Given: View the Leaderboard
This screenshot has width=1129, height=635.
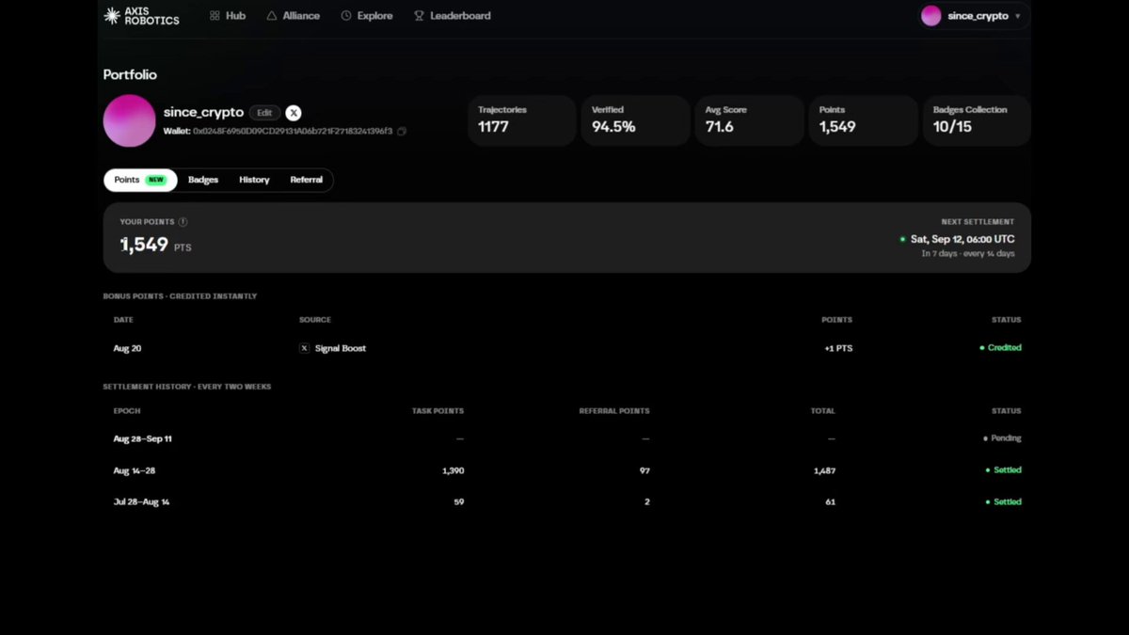Looking at the screenshot, I should (453, 16).
